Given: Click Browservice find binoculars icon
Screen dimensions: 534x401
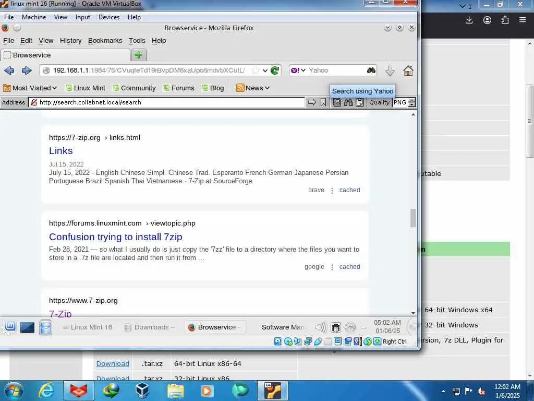Looking at the screenshot, I should click(348, 102).
